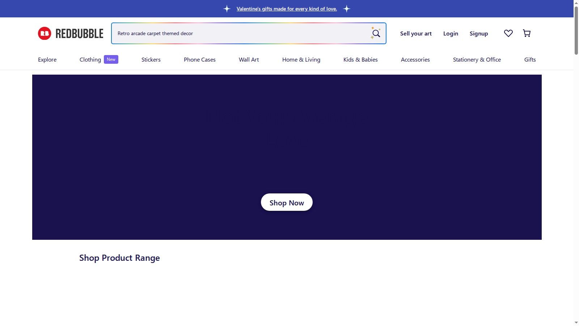Open Phone Cases category
Viewport: 579px width, 326px height.
(200, 60)
